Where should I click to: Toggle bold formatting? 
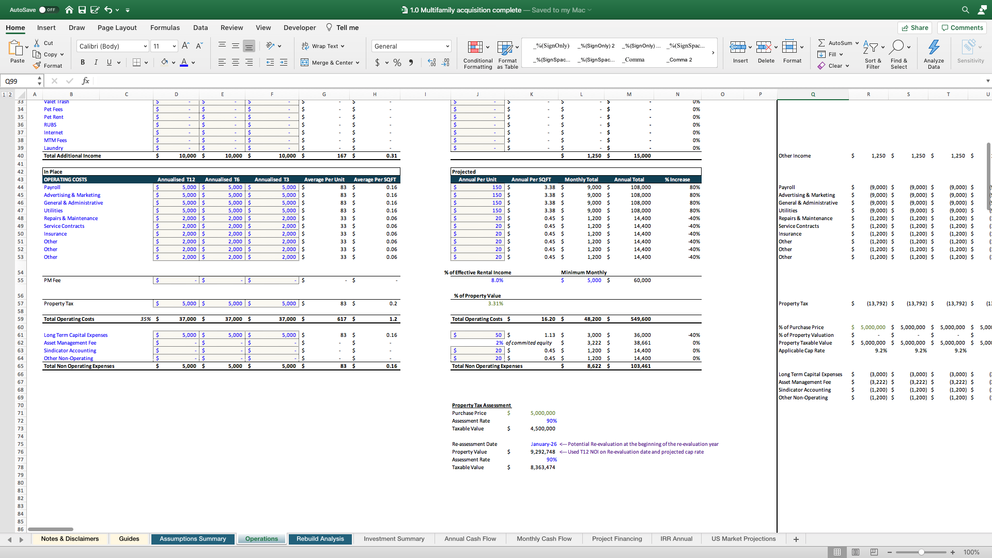tap(82, 62)
